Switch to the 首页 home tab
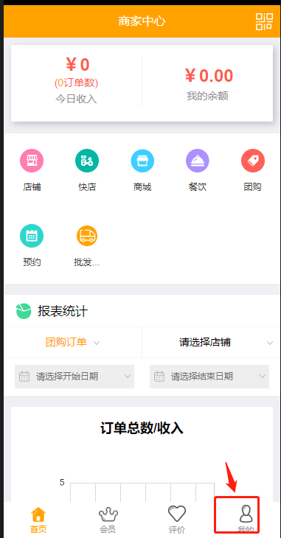 [x=38, y=520]
